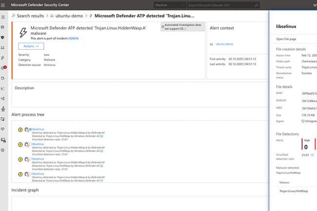This screenshot has width=317, height=211.
Task: Select the empty circle on third libselinux entry
Action: (30, 159)
